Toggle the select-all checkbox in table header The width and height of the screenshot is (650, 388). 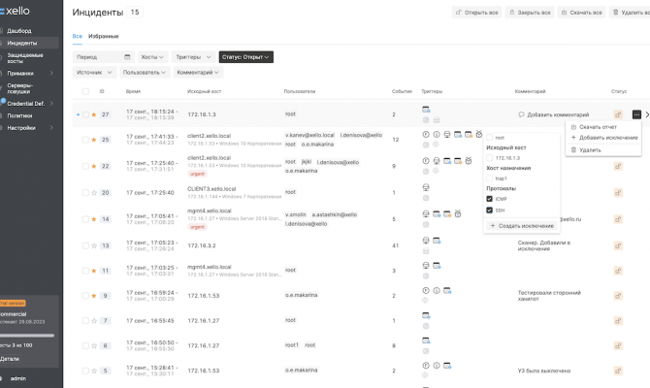pyautogui.click(x=85, y=91)
